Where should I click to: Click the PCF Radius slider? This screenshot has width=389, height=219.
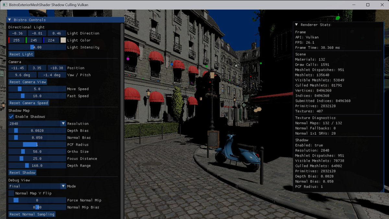click(x=37, y=145)
